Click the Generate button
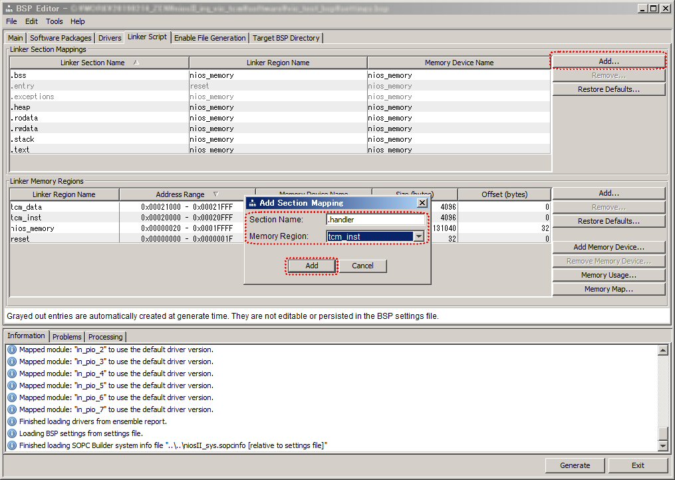 [575, 465]
